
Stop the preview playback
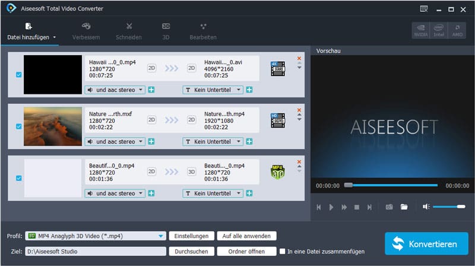[357, 207]
